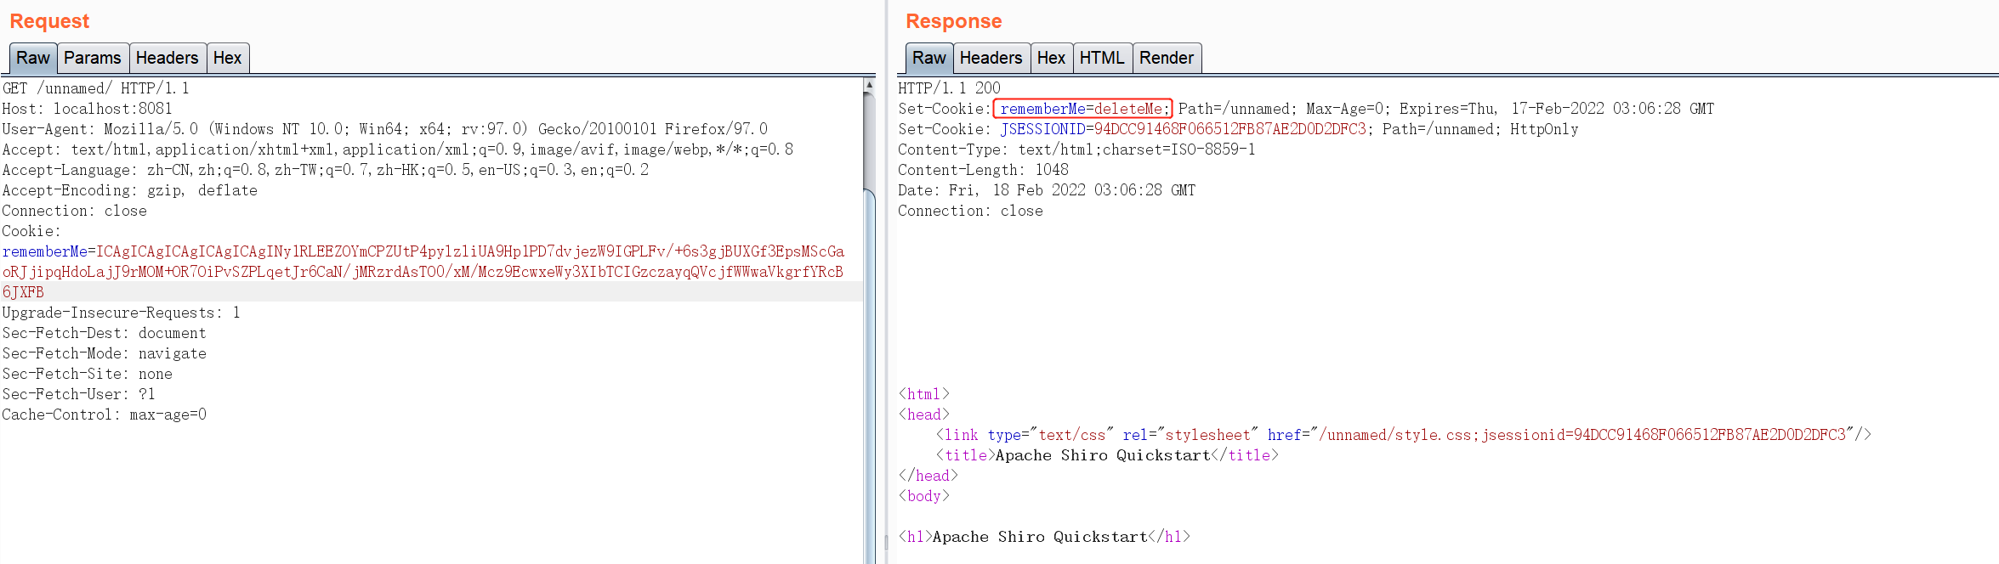Click the 'Content-Length: 1048' line

click(984, 170)
